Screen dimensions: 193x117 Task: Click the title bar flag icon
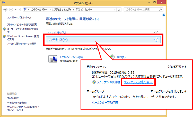[x=3, y=3]
